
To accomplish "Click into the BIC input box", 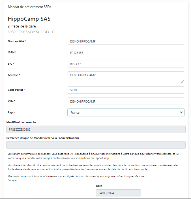I will pyautogui.click(x=126, y=64).
